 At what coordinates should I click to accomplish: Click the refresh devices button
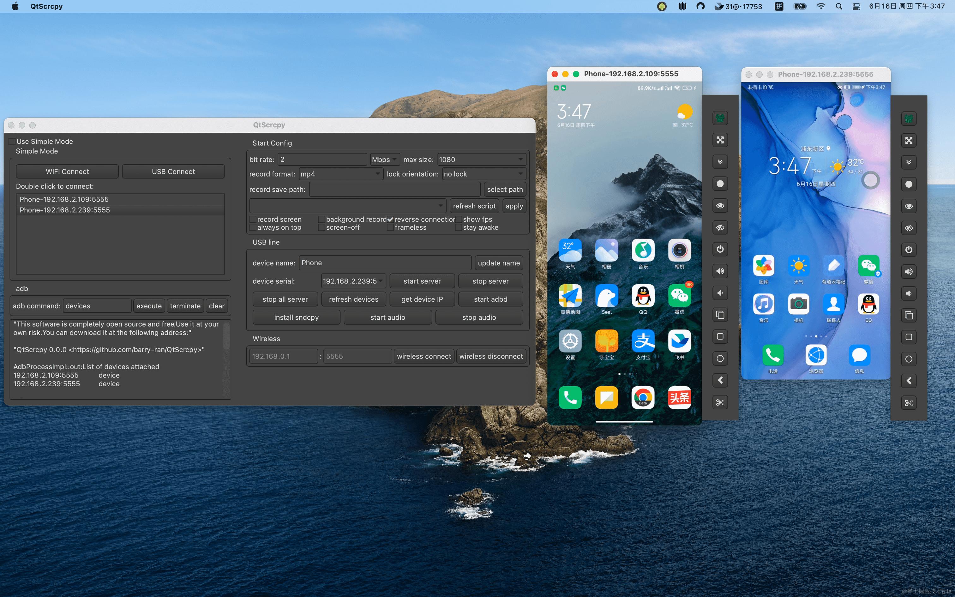[353, 298]
